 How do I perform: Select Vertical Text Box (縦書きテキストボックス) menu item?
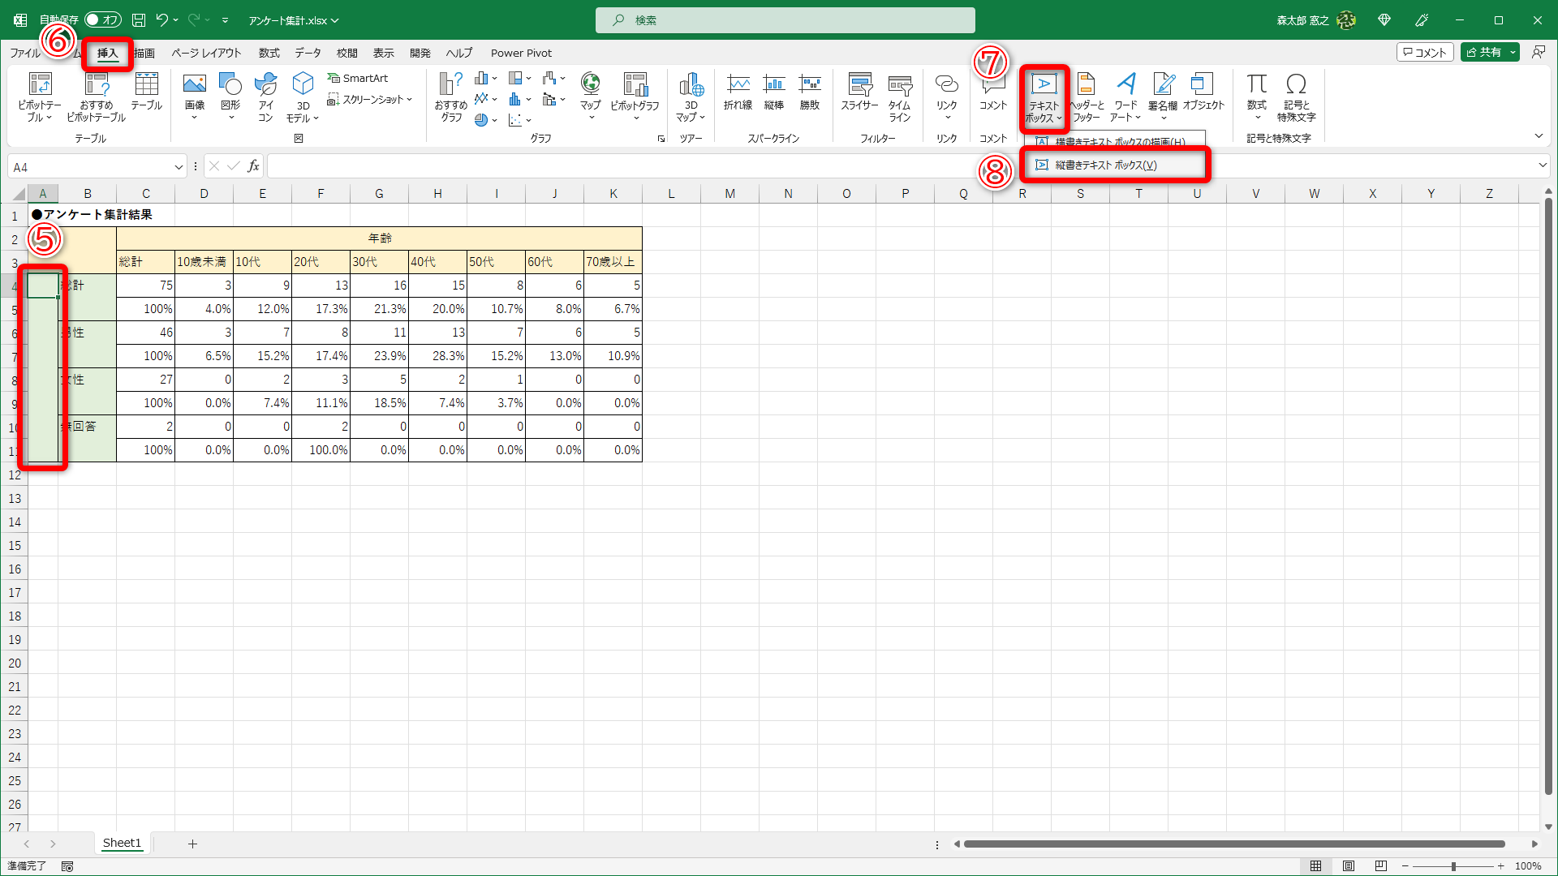point(1105,165)
